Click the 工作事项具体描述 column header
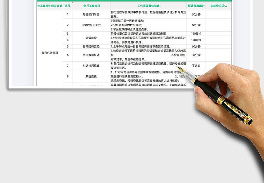 coord(148,6)
